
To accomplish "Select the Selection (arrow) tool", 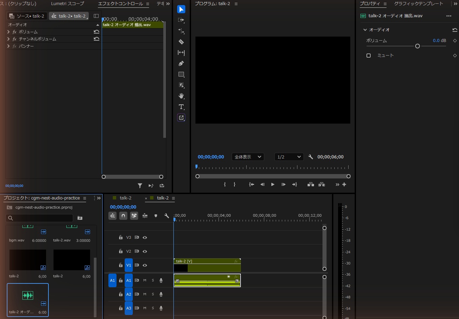I will click(x=181, y=9).
